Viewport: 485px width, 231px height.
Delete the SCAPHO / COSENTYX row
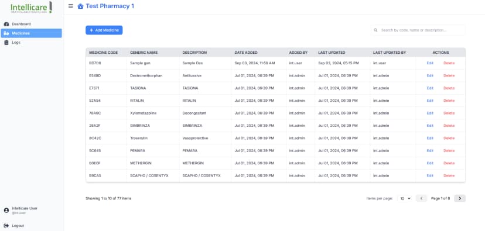click(449, 175)
